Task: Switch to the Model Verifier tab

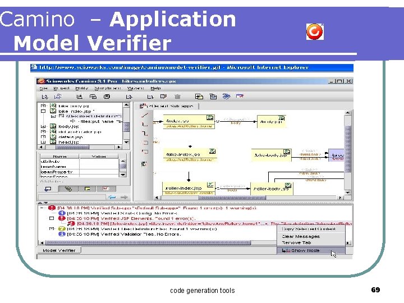Action: (59, 250)
